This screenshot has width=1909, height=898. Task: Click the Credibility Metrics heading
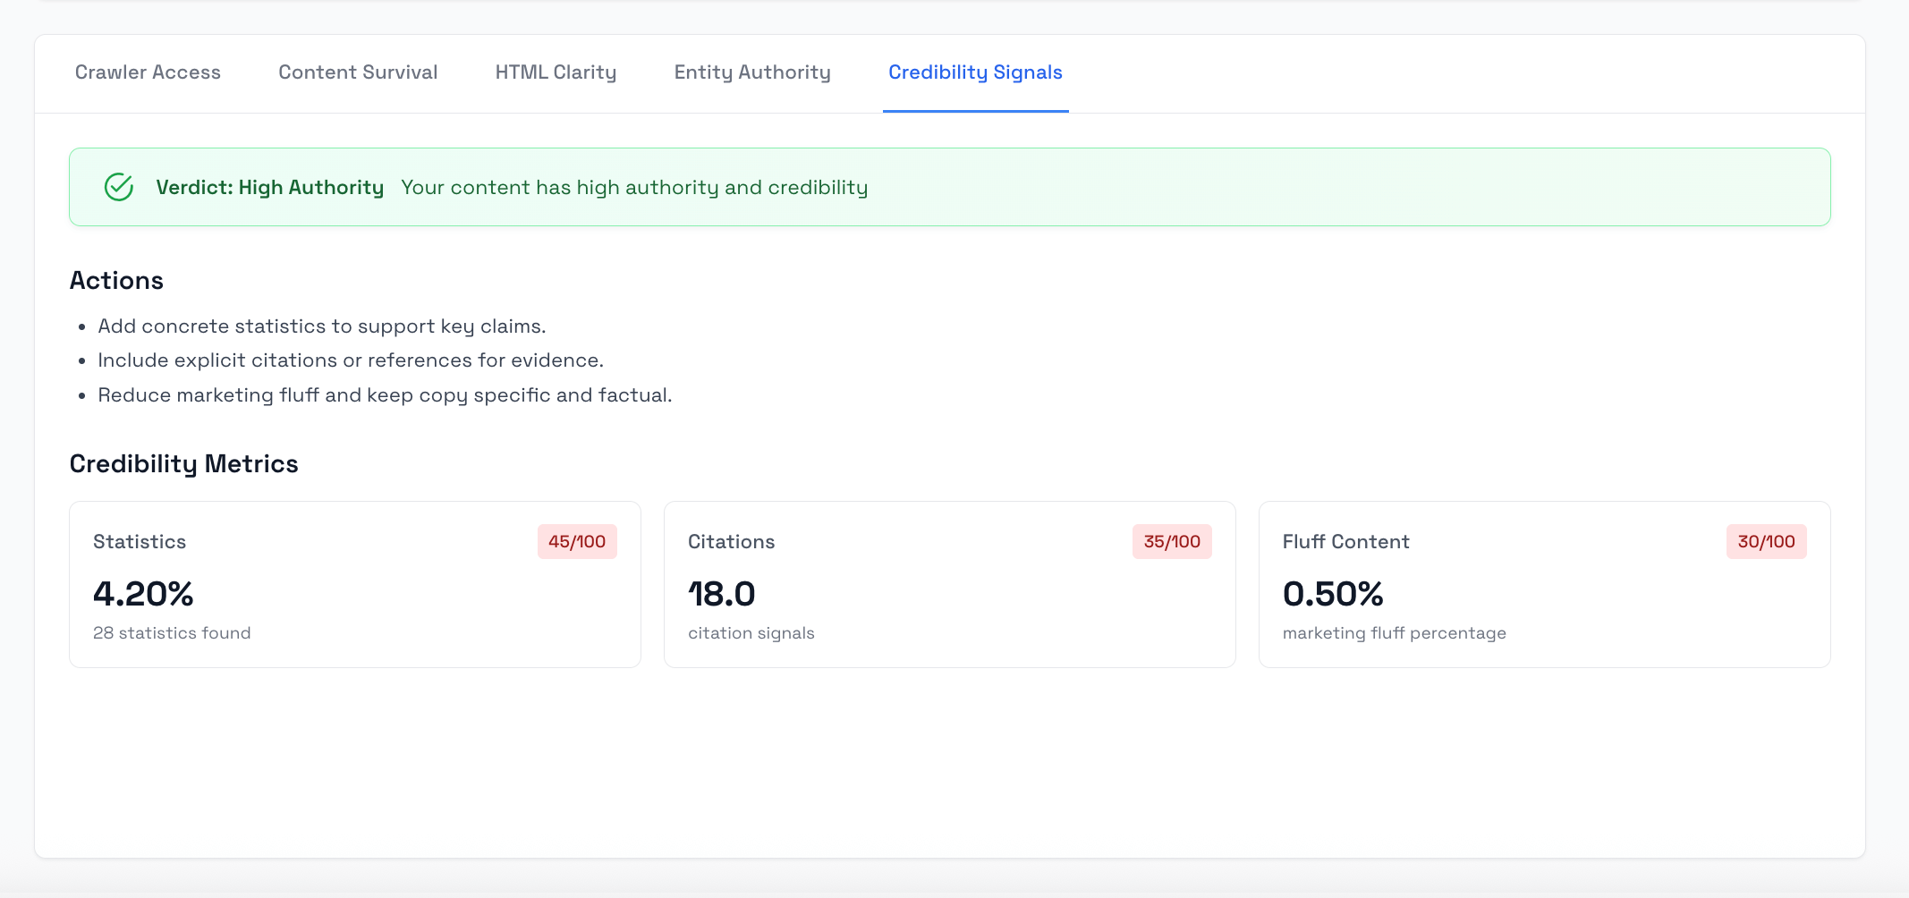pos(183,464)
